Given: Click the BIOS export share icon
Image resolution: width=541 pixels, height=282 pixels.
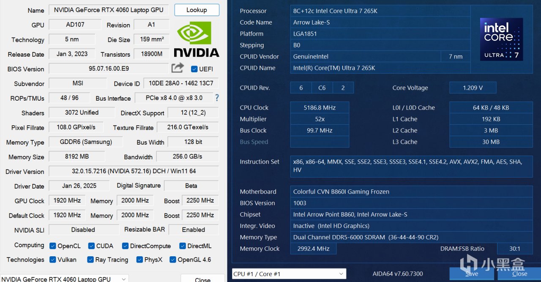Looking at the screenshot, I should coord(178,68).
